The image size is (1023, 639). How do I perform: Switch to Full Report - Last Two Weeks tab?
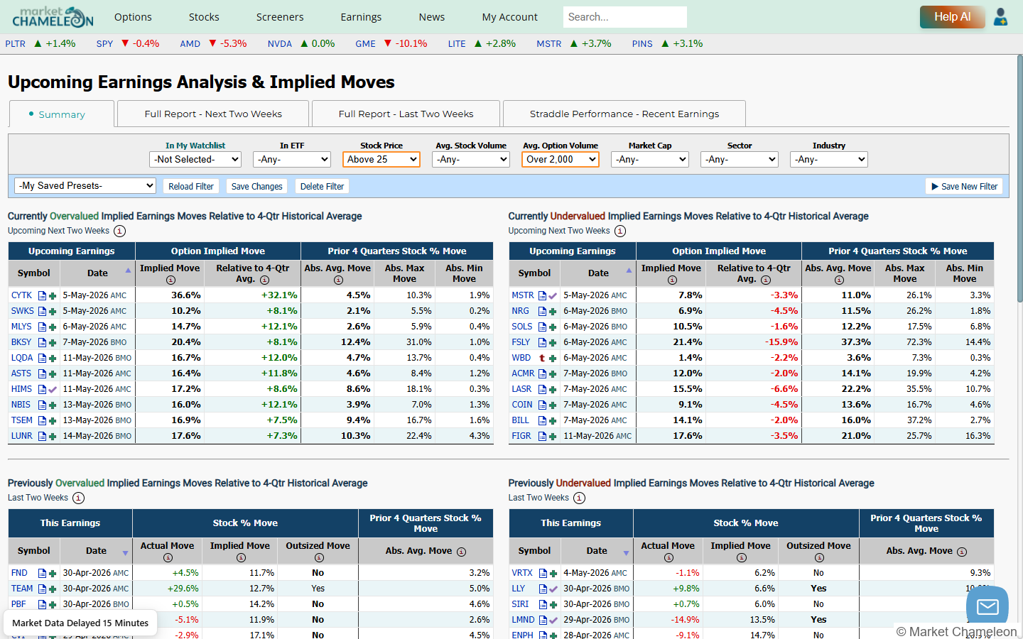(x=406, y=114)
